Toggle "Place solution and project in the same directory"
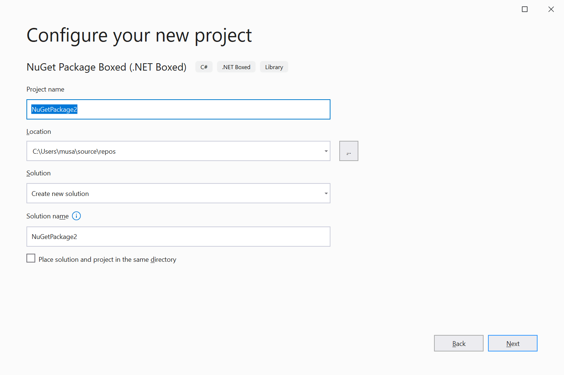The height and width of the screenshot is (375, 564). tap(31, 258)
